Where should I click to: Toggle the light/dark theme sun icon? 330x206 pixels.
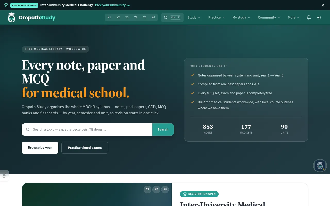[x=319, y=18]
